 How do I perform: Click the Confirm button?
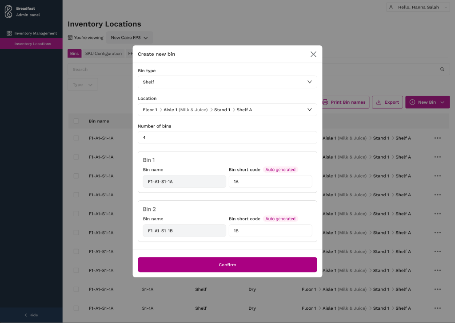point(227,265)
